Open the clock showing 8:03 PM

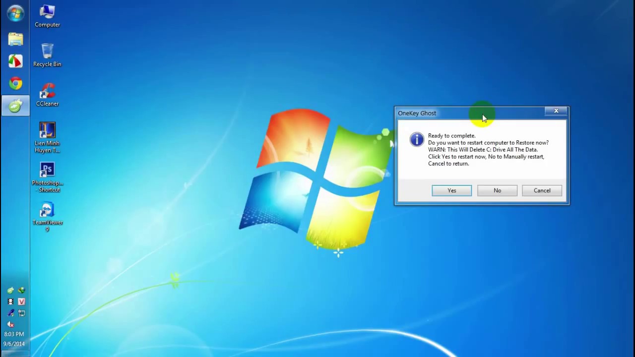(14, 334)
